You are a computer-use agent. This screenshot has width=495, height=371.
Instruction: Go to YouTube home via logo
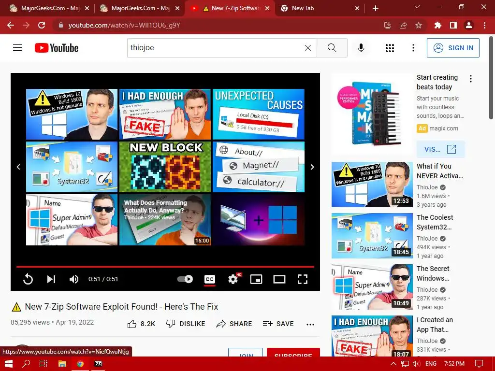tap(57, 48)
